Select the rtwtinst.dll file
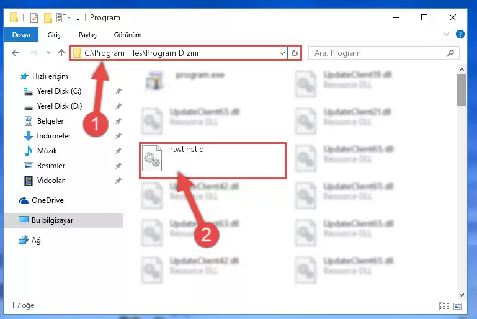The height and width of the screenshot is (319, 477). pyautogui.click(x=213, y=160)
